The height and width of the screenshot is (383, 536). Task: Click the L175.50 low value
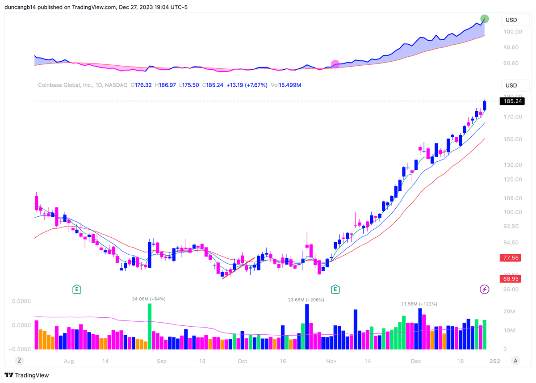point(189,85)
